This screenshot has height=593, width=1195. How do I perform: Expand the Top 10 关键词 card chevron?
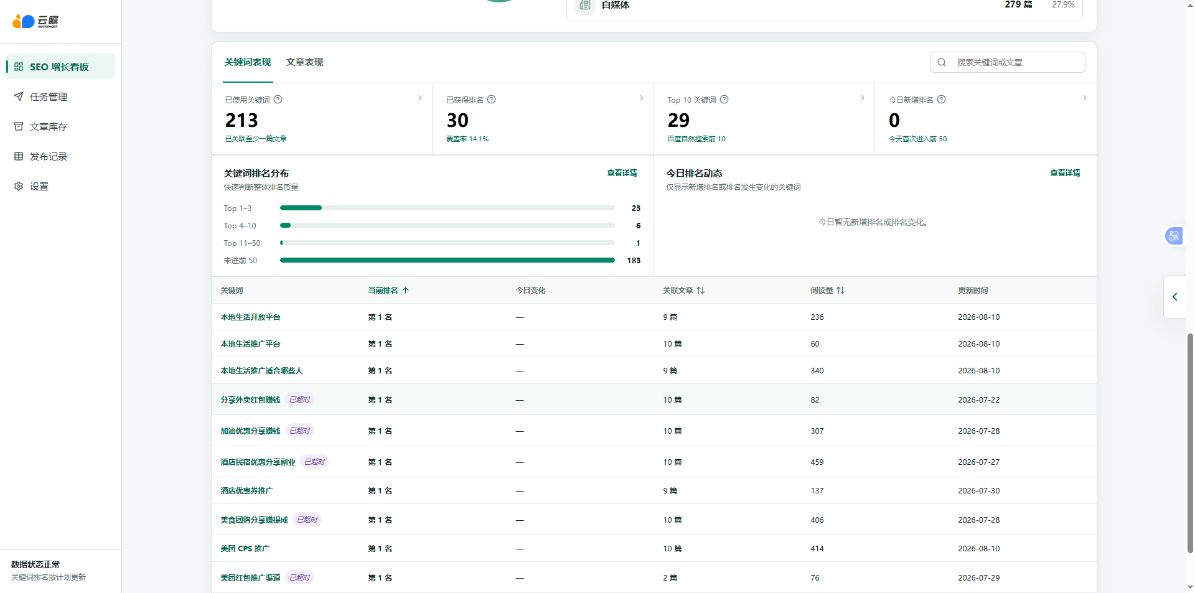(863, 98)
